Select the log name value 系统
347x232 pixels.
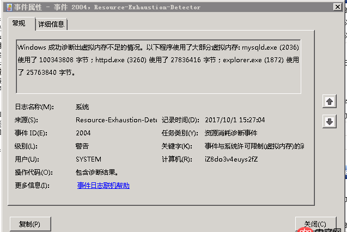tap(82, 107)
